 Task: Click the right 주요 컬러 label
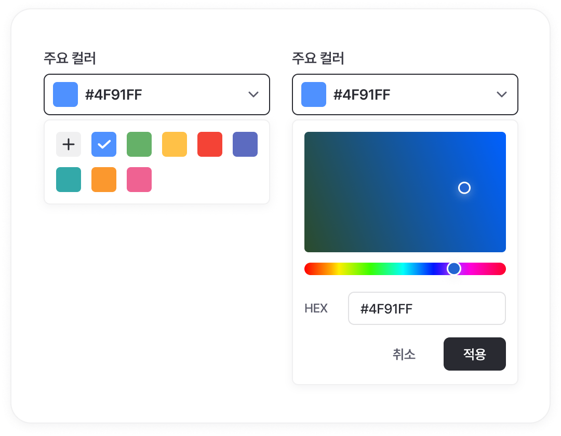click(318, 58)
